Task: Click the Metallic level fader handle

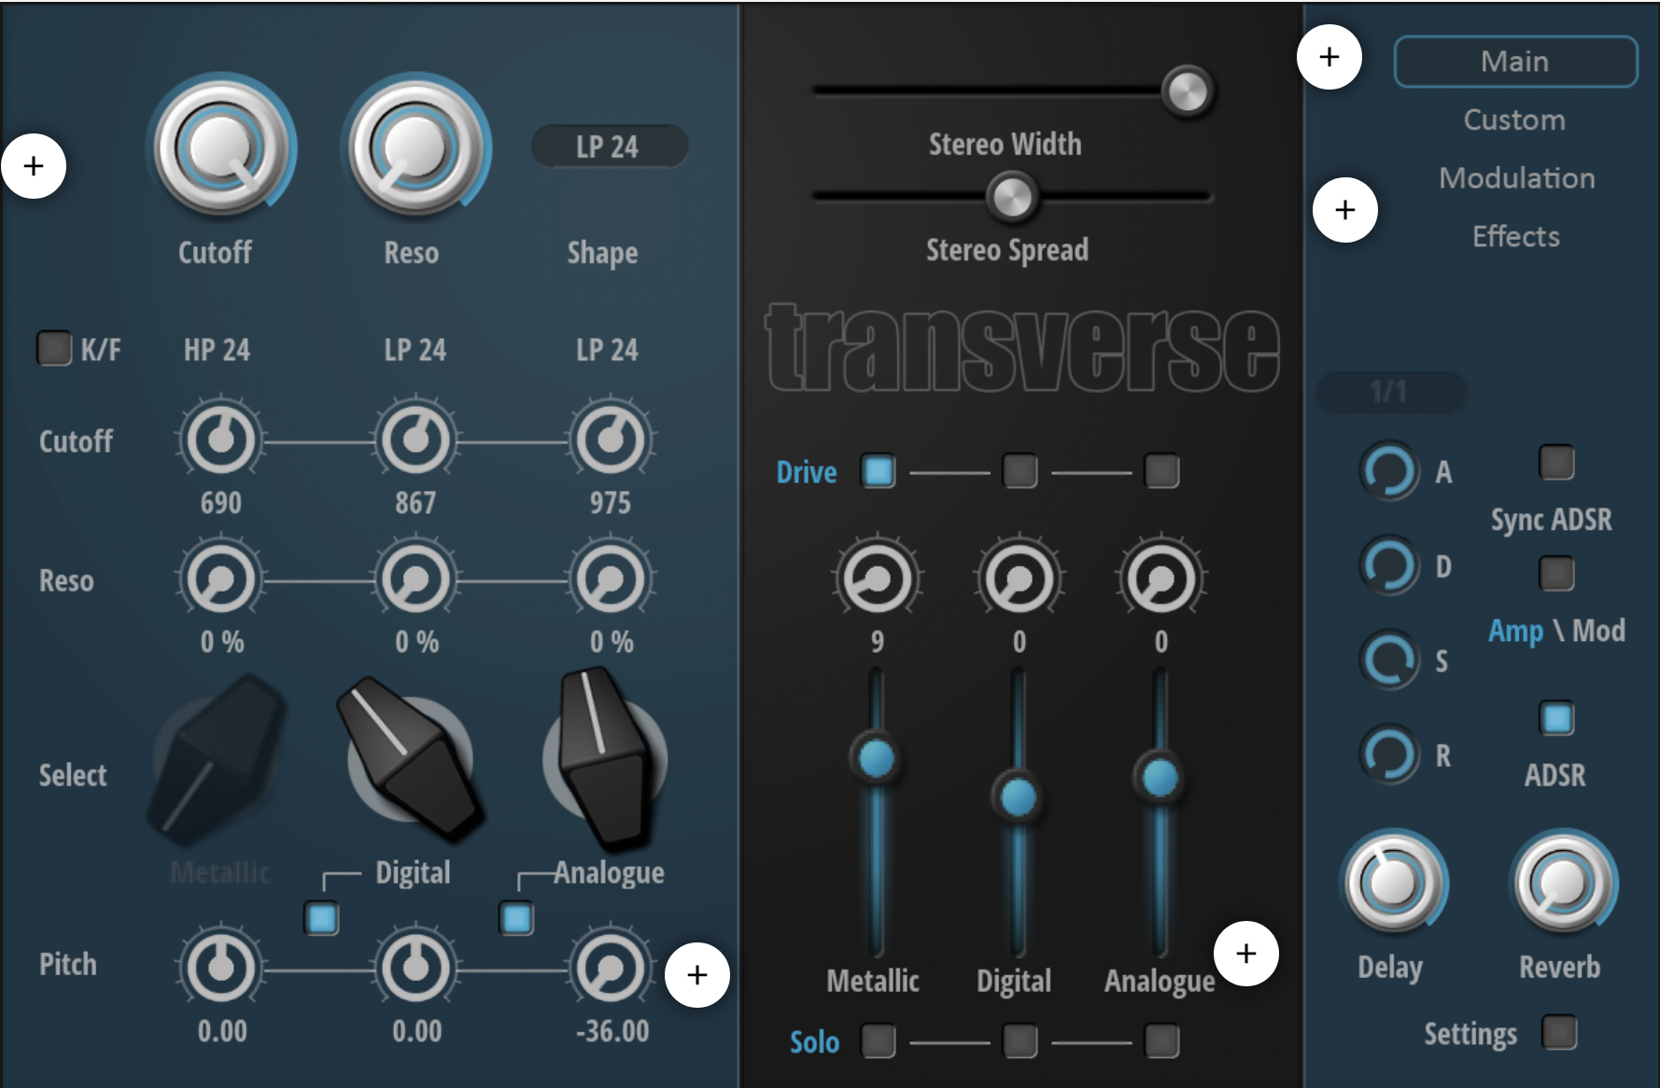Action: 876,758
